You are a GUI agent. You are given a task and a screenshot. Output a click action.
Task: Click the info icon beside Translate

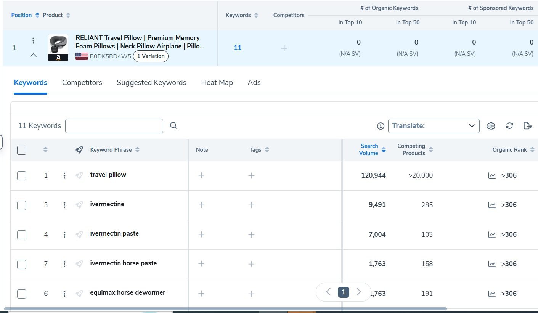click(x=380, y=126)
